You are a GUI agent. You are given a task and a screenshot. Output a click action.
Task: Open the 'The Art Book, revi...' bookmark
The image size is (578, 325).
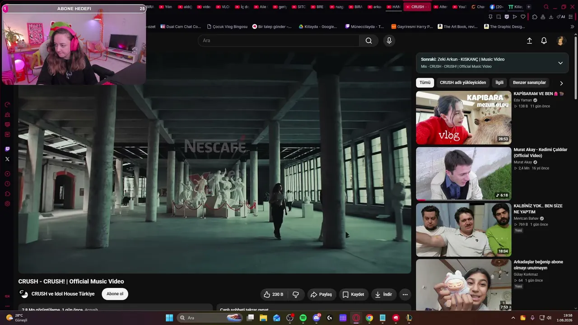[x=457, y=27]
